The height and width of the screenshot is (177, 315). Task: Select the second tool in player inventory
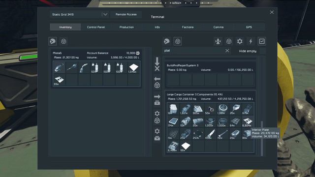(72, 68)
